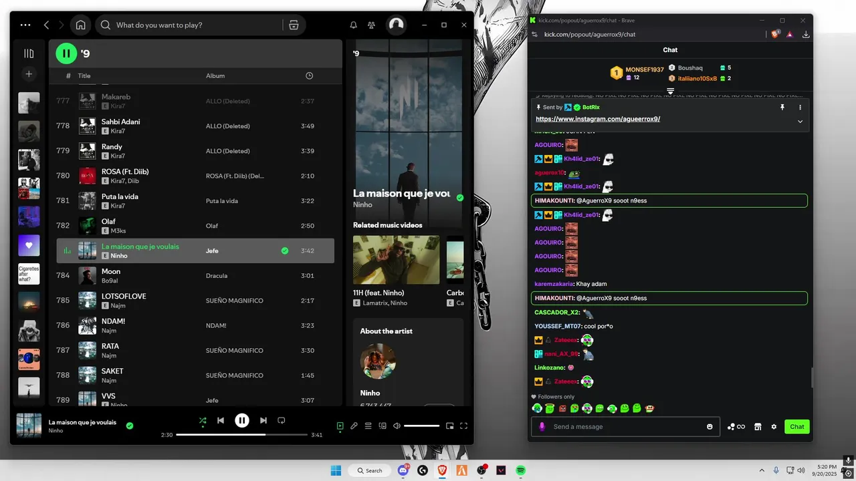Adjust the Spotify volume slider
The width and height of the screenshot is (856, 481).
tap(422, 426)
